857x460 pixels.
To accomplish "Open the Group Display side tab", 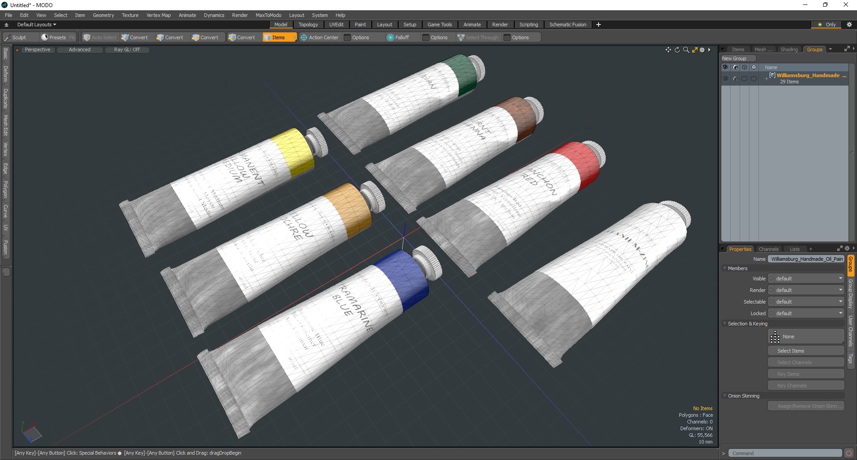I will pos(851,294).
